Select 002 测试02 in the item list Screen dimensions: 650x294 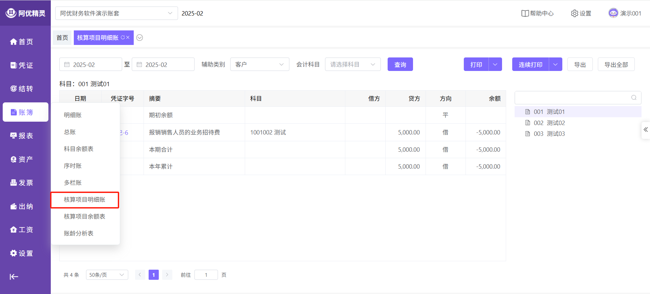click(x=549, y=123)
